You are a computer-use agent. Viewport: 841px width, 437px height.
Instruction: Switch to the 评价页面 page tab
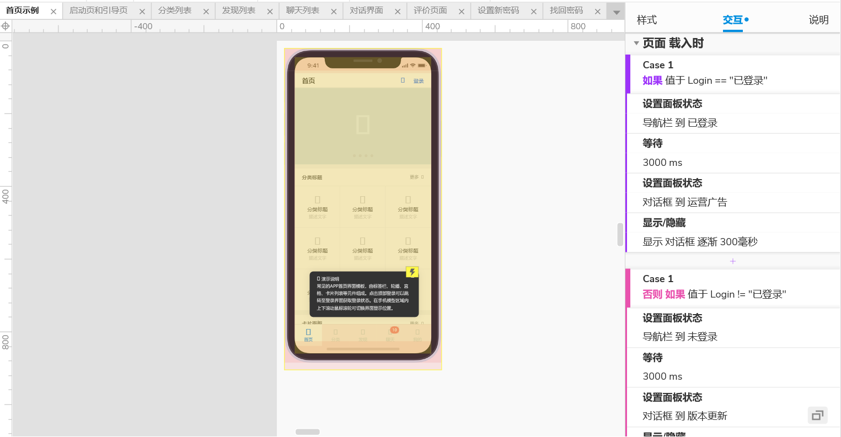431,10
